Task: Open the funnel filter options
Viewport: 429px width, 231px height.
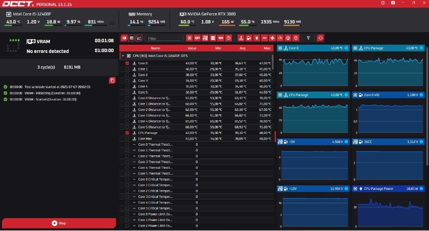Action: pyautogui.click(x=308, y=38)
